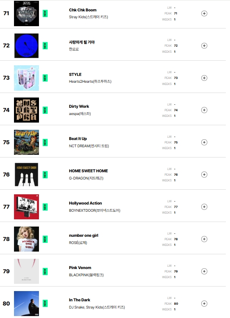The width and height of the screenshot is (230, 318).
Task: Open the blue circle cover at rank 72
Action: coord(26,46)
